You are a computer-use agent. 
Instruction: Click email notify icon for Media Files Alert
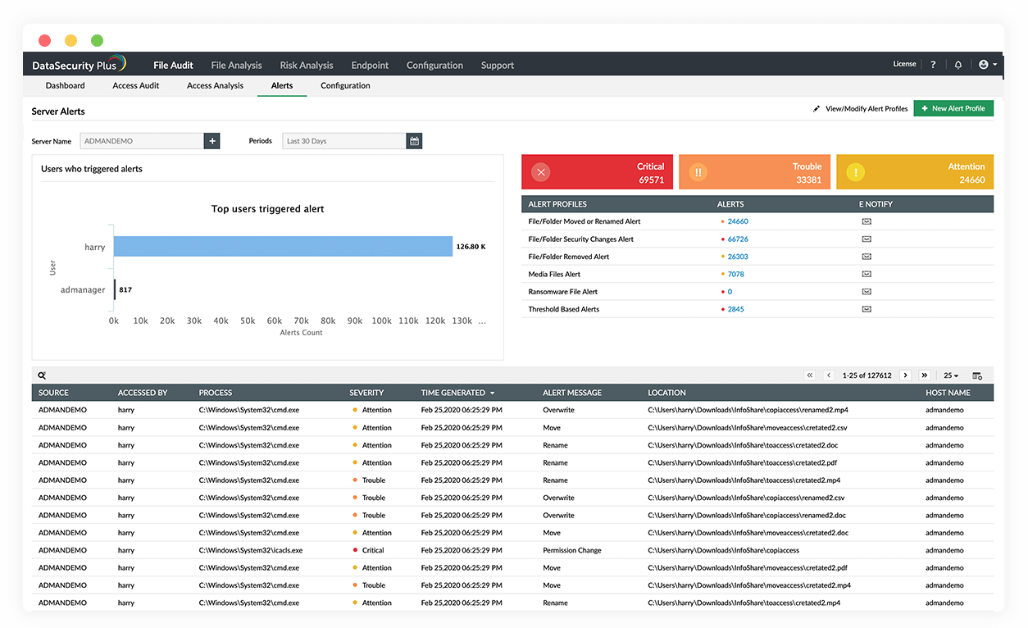click(x=867, y=275)
